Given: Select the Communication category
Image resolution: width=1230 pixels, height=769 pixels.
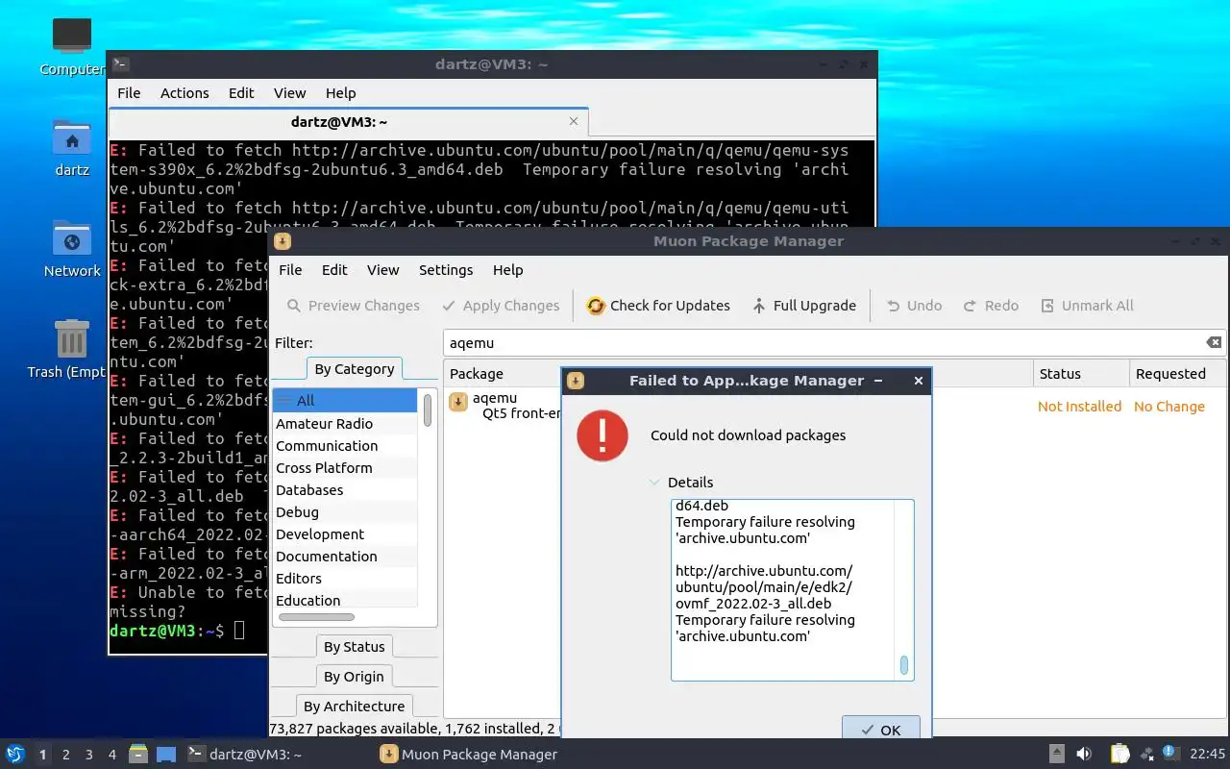Looking at the screenshot, I should pos(345,446).
